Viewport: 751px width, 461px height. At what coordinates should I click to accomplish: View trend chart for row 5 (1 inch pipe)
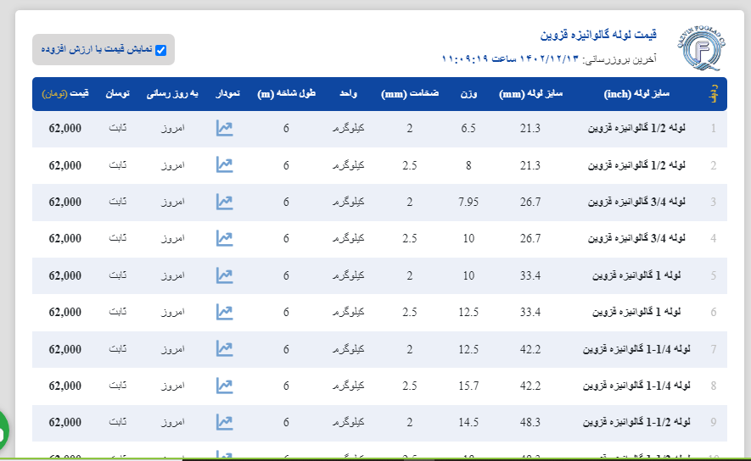click(225, 275)
